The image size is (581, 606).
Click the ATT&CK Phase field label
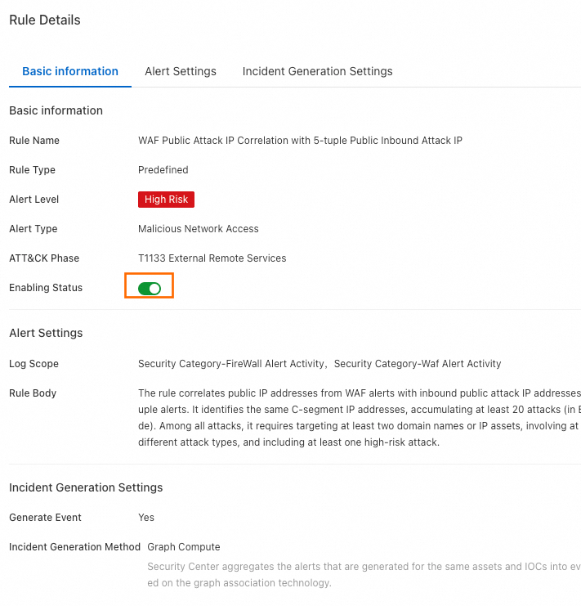click(x=44, y=258)
